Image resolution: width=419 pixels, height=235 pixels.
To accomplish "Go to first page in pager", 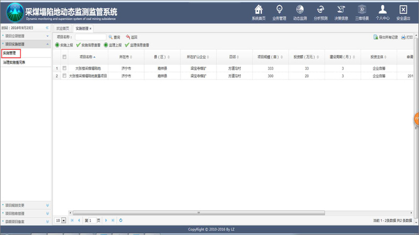I will coord(72,220).
